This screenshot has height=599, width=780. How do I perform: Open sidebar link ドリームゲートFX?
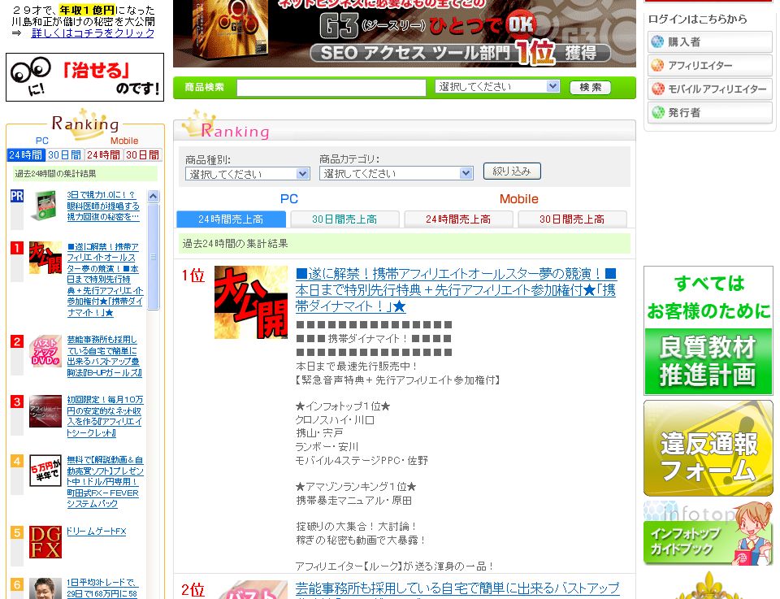pos(97,532)
